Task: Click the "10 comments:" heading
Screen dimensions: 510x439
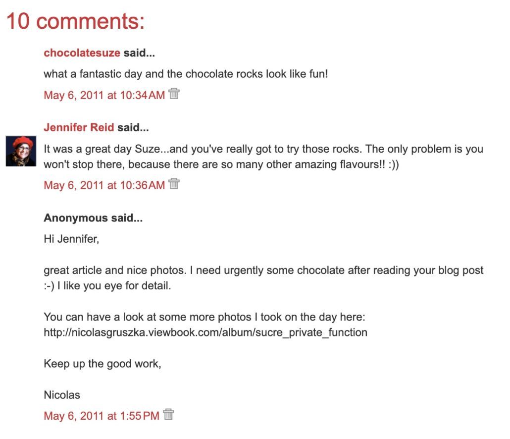Action: click(x=75, y=22)
